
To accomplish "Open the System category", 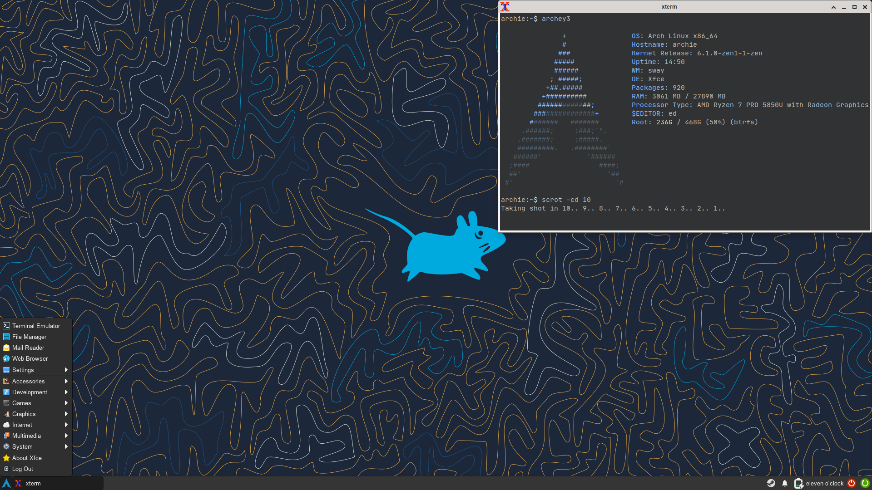I will click(x=36, y=446).
